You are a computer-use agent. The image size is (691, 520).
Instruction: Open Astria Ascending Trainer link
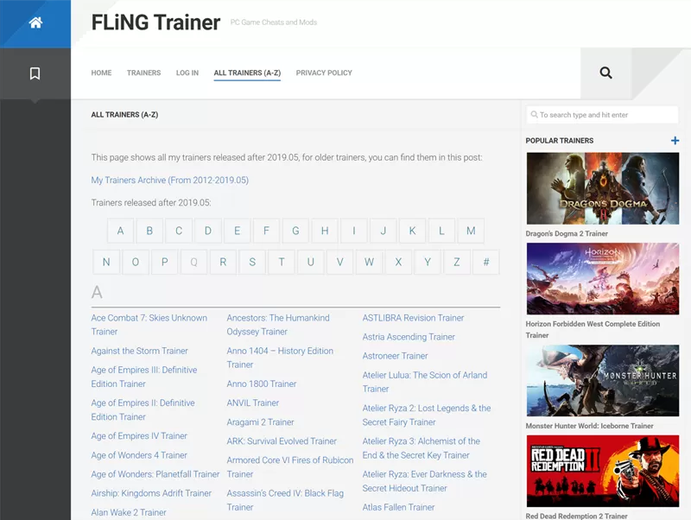point(409,337)
